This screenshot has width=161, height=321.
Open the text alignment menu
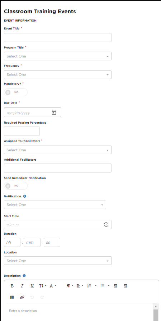[80, 286]
